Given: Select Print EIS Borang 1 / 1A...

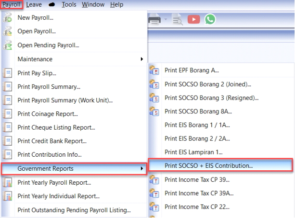Looking at the screenshot, I should click(x=197, y=125).
